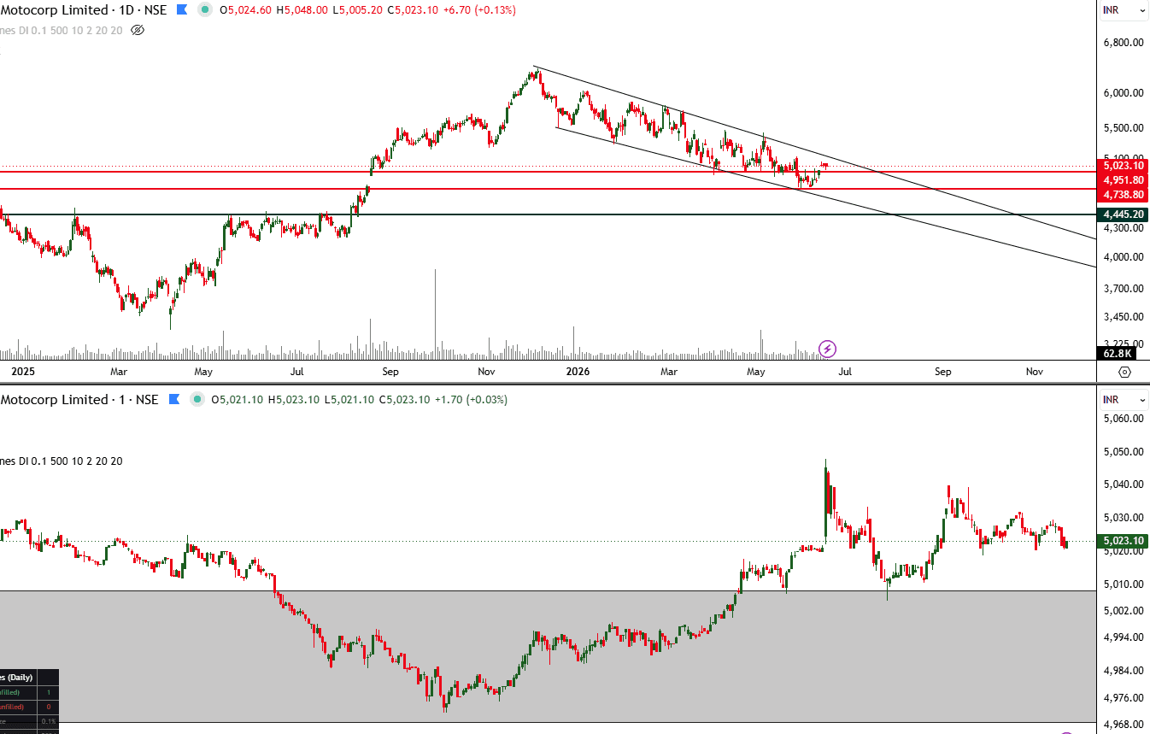Click the 4,000.00 price scale label
The height and width of the screenshot is (734, 1150).
(1124, 257)
